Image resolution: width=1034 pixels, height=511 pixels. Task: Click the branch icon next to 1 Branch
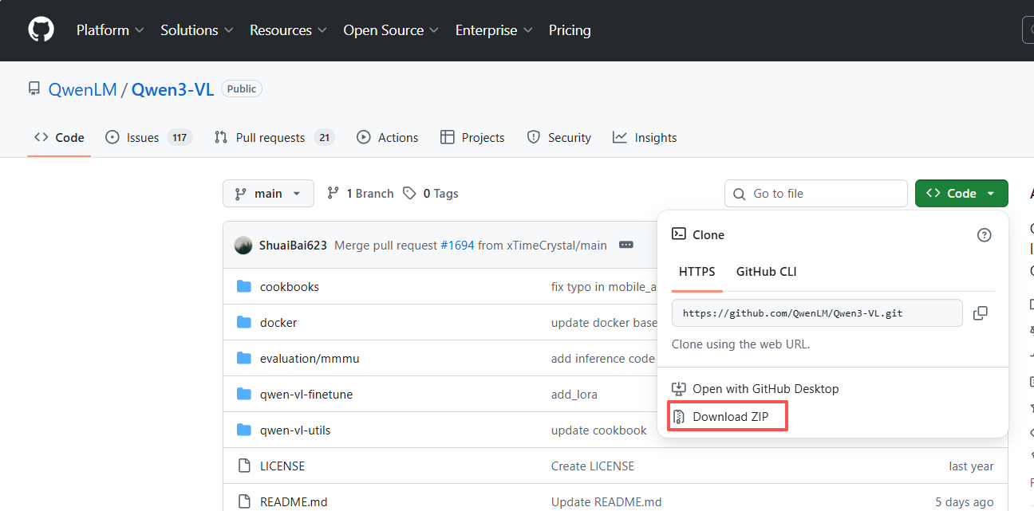pyautogui.click(x=333, y=193)
